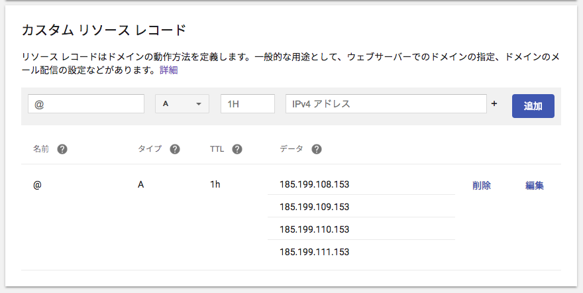Click the question mark beside TTL header

tap(237, 149)
